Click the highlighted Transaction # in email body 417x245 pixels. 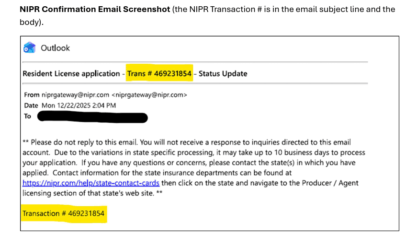[x=63, y=213]
